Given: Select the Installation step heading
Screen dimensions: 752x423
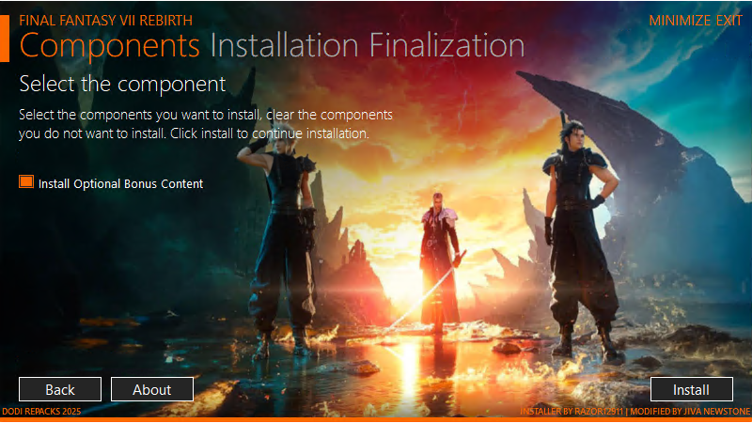Looking at the screenshot, I should point(285,45).
